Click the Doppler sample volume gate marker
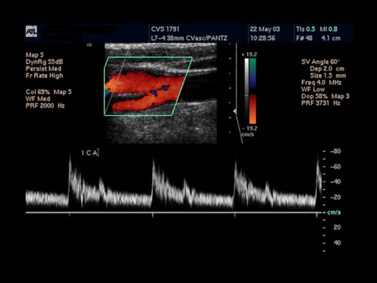 pyautogui.click(x=115, y=83)
